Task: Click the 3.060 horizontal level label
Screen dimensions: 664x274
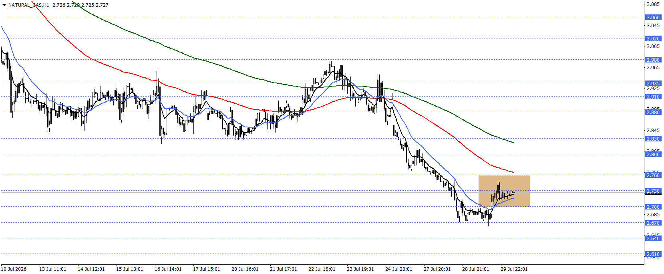Action: coord(653,18)
